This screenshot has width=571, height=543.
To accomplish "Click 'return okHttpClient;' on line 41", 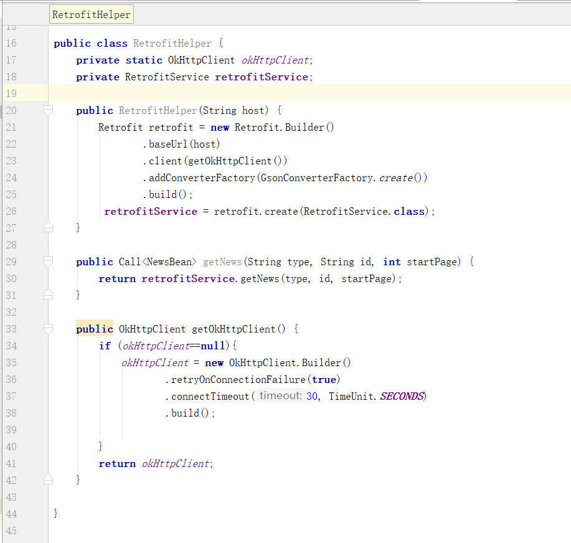I will (156, 464).
